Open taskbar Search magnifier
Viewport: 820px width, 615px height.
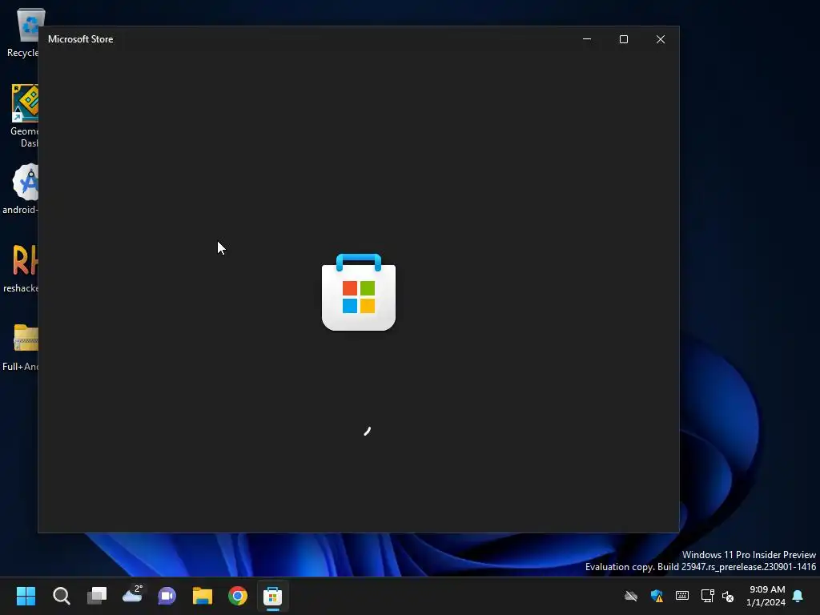61,596
